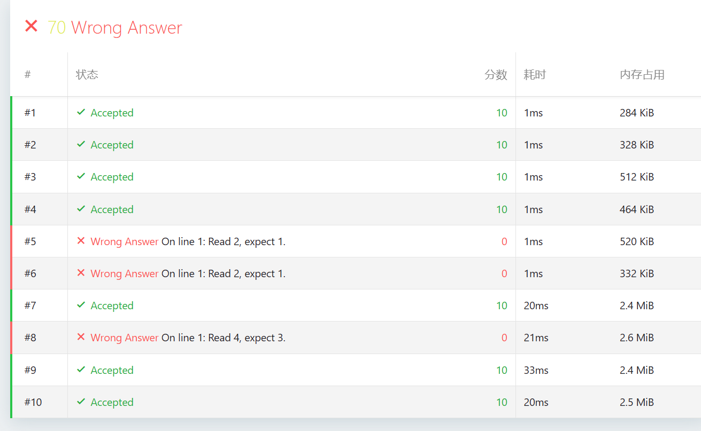Click the '70 Wrong Answer' result title

[x=115, y=28]
